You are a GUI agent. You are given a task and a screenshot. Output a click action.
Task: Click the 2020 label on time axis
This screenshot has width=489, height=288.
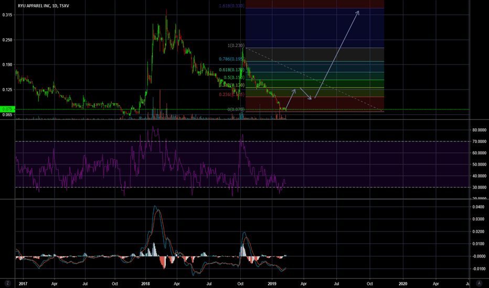pos(403,284)
